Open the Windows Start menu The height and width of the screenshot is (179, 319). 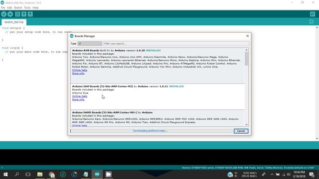click(x=5, y=175)
